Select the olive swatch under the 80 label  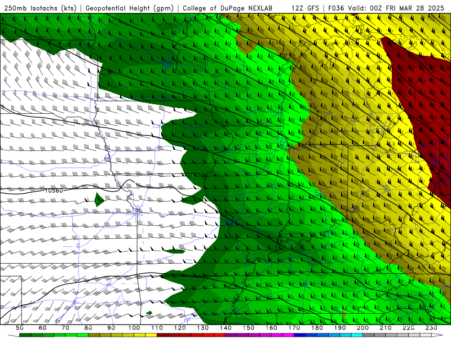[94, 335]
